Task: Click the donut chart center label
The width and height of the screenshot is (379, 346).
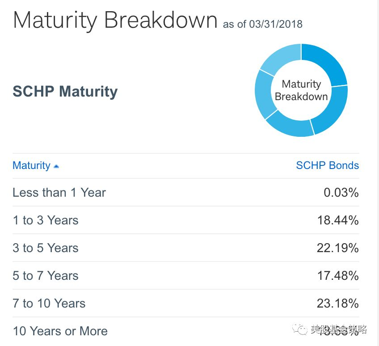Action: pyautogui.click(x=301, y=90)
